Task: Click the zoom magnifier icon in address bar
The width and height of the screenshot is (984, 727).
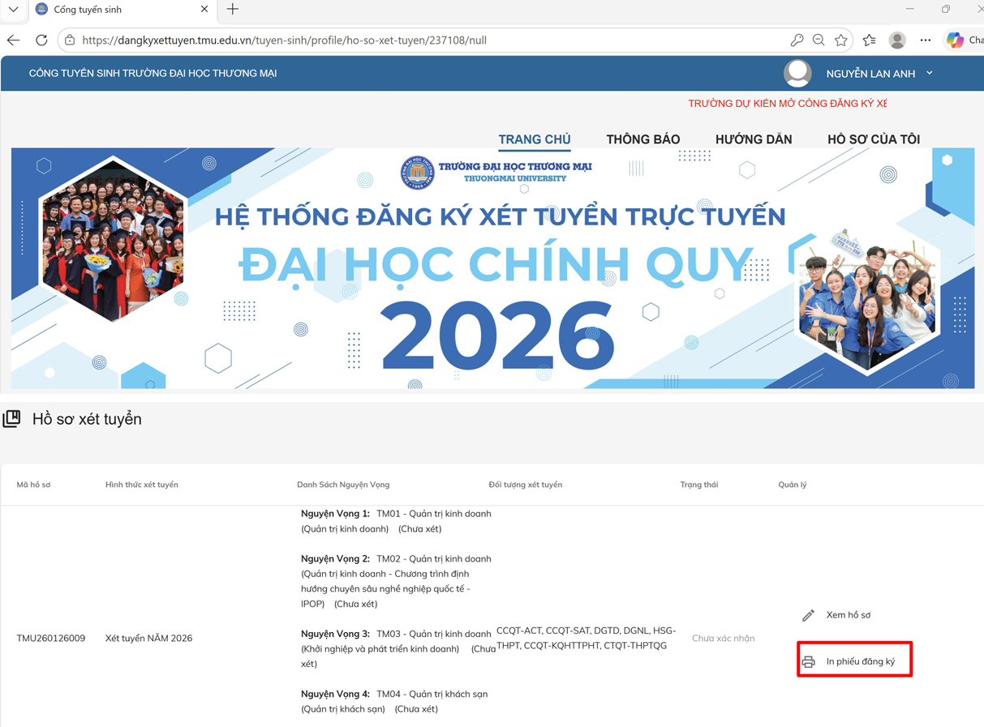Action: tap(819, 40)
